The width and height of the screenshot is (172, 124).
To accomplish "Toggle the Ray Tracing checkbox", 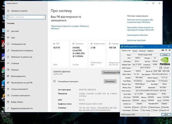I will pos(141,110).
